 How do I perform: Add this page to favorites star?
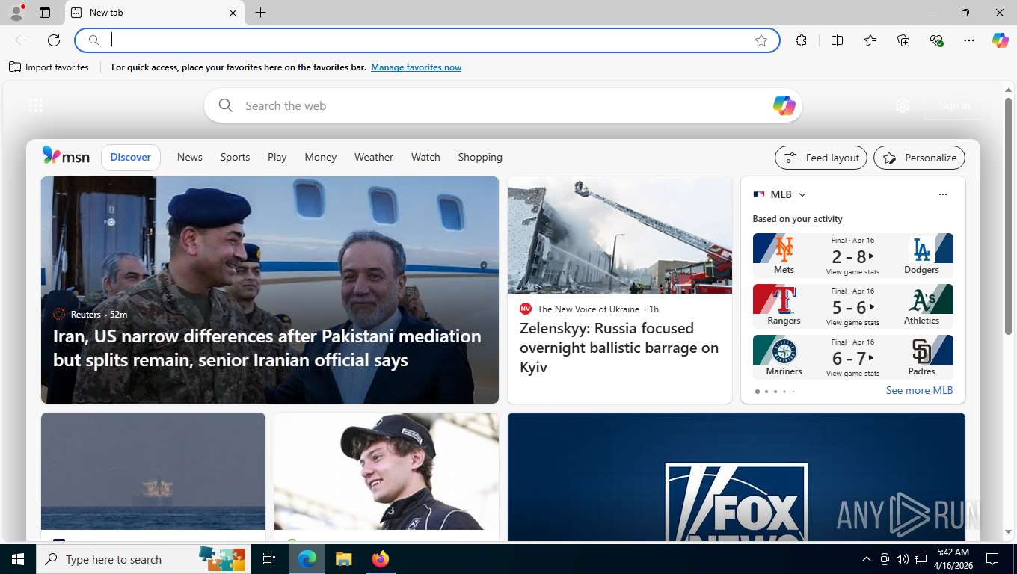pyautogui.click(x=761, y=40)
